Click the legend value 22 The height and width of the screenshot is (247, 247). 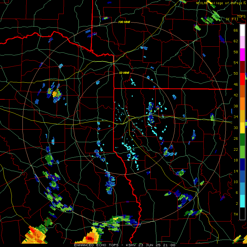[x=236, y=149]
